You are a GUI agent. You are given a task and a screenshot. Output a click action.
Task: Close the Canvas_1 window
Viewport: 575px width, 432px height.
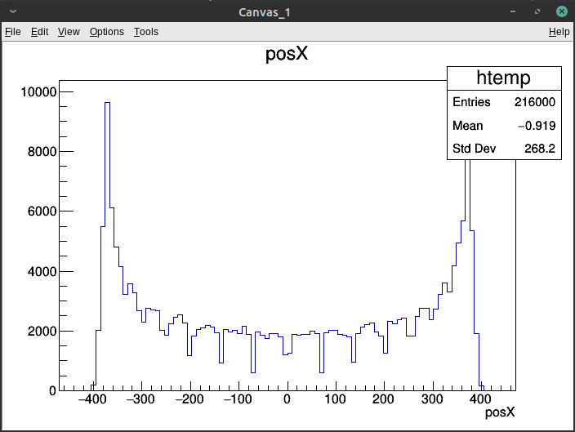pyautogui.click(x=561, y=11)
